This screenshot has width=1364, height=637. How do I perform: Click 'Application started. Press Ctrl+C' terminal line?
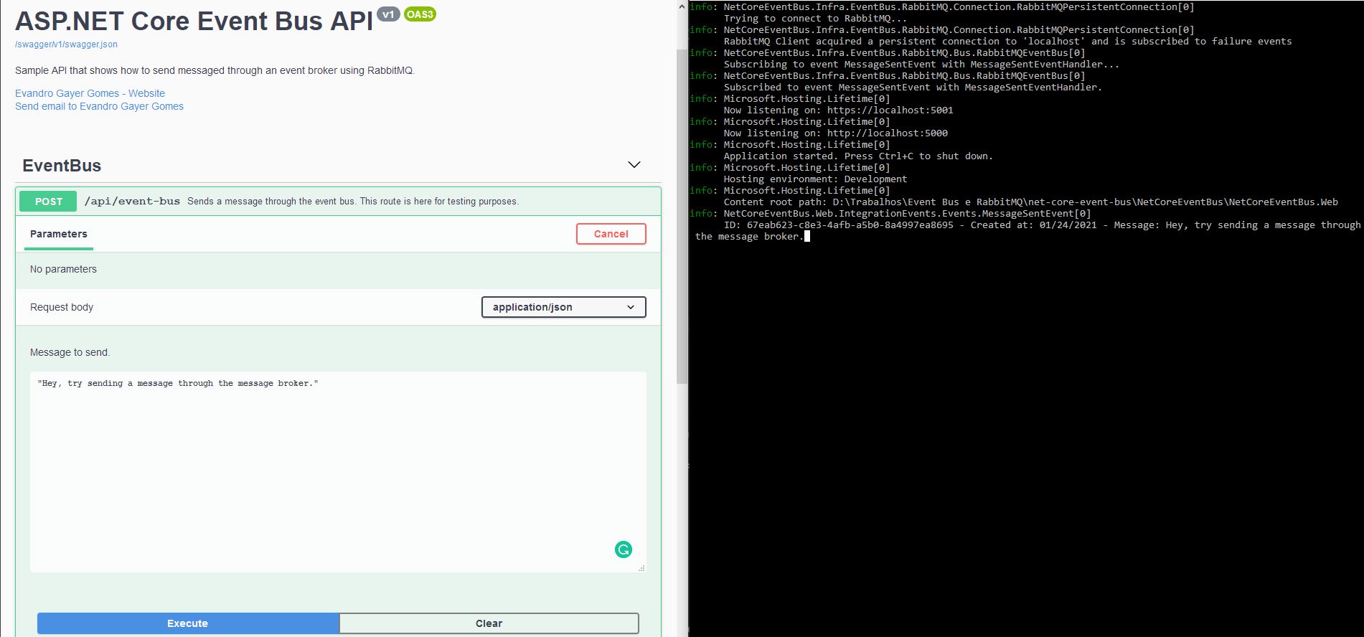pyautogui.click(x=858, y=156)
